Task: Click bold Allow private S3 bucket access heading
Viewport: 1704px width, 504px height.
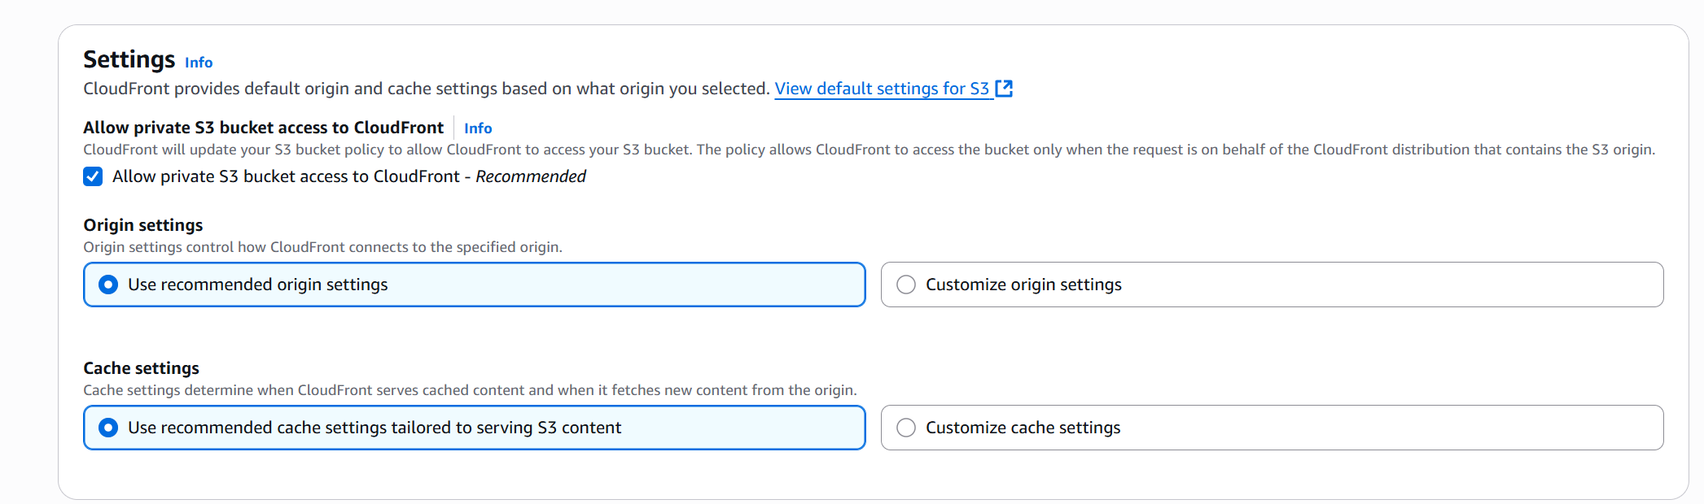Action: pos(263,128)
